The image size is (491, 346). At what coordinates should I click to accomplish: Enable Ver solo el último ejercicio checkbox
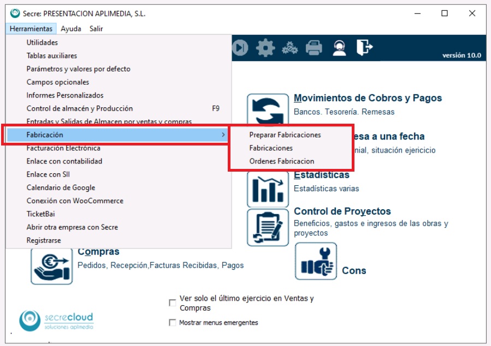pos(173,302)
